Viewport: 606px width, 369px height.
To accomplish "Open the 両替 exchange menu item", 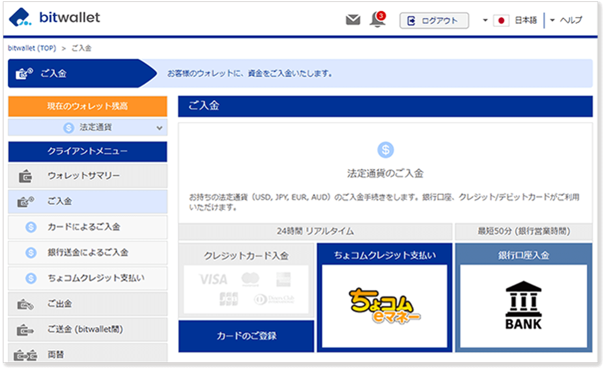I will click(88, 353).
